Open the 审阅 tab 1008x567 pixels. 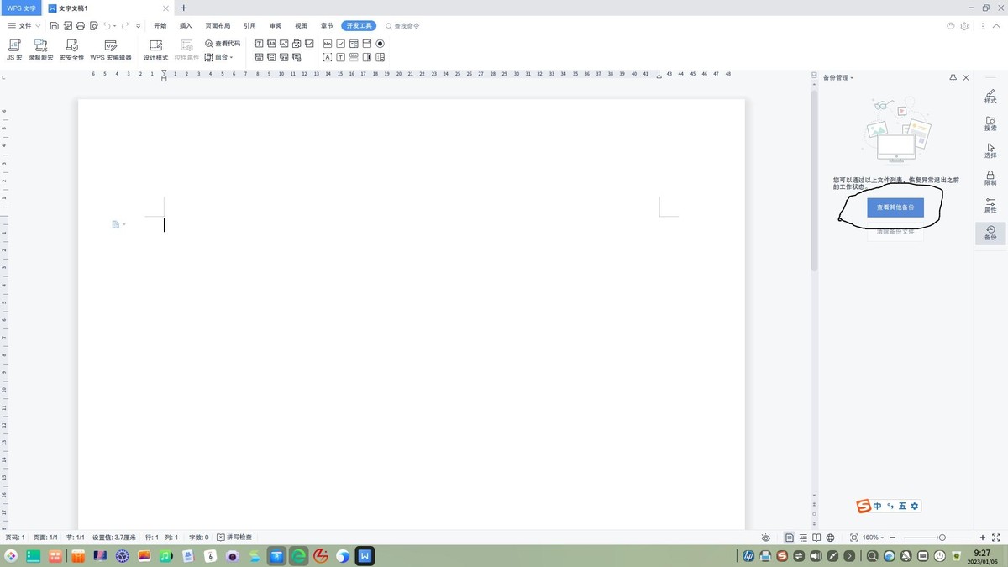275,26
